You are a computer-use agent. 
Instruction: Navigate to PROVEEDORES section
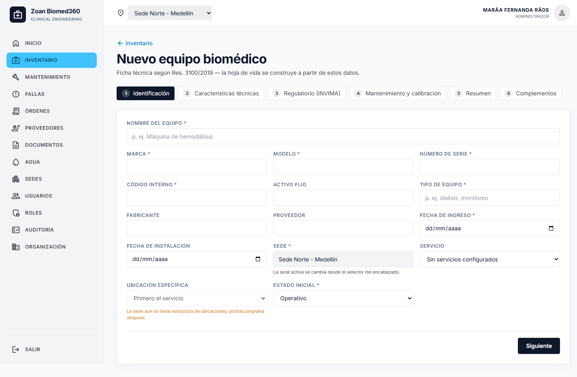52,128
